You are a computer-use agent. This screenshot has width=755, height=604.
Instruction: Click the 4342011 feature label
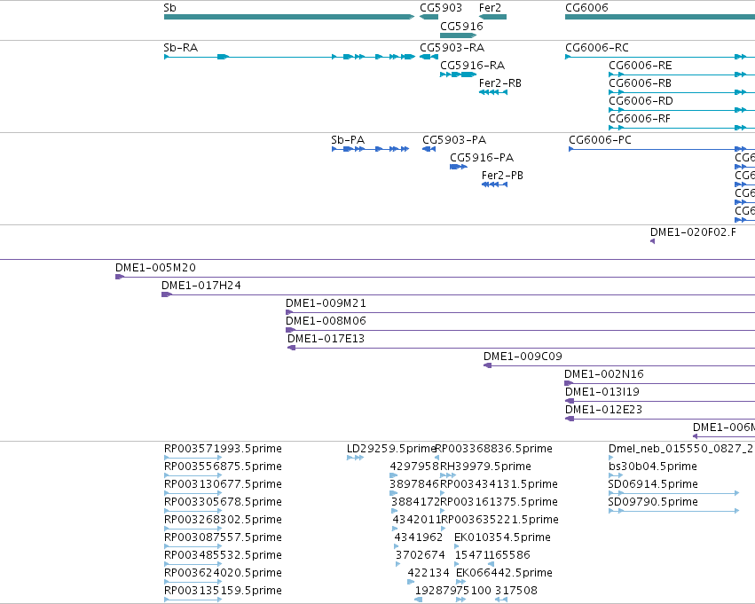pyautogui.click(x=417, y=521)
